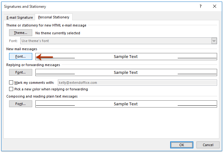Select the Personal Stationery tab
Screen dimensions: 224x153
tap(53, 17)
